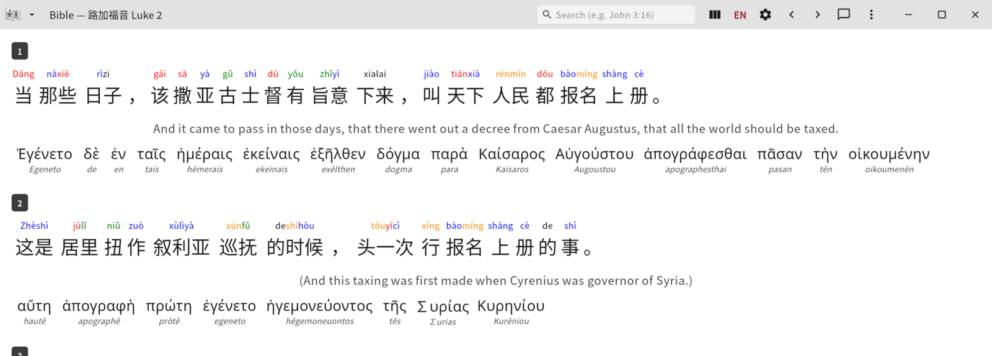Select Greek word δόγμα

point(398,154)
